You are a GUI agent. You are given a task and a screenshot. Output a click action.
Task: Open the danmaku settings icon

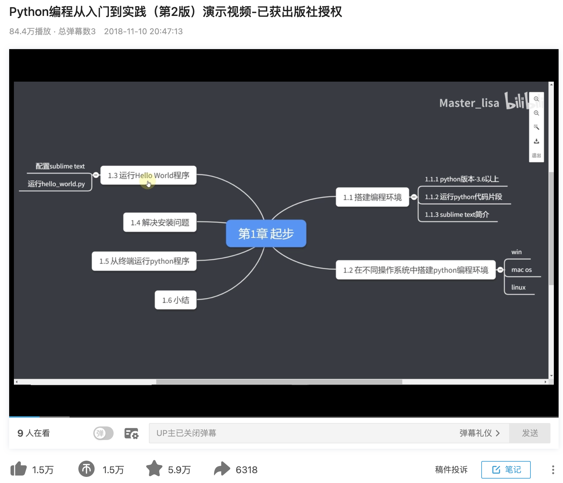(131, 433)
